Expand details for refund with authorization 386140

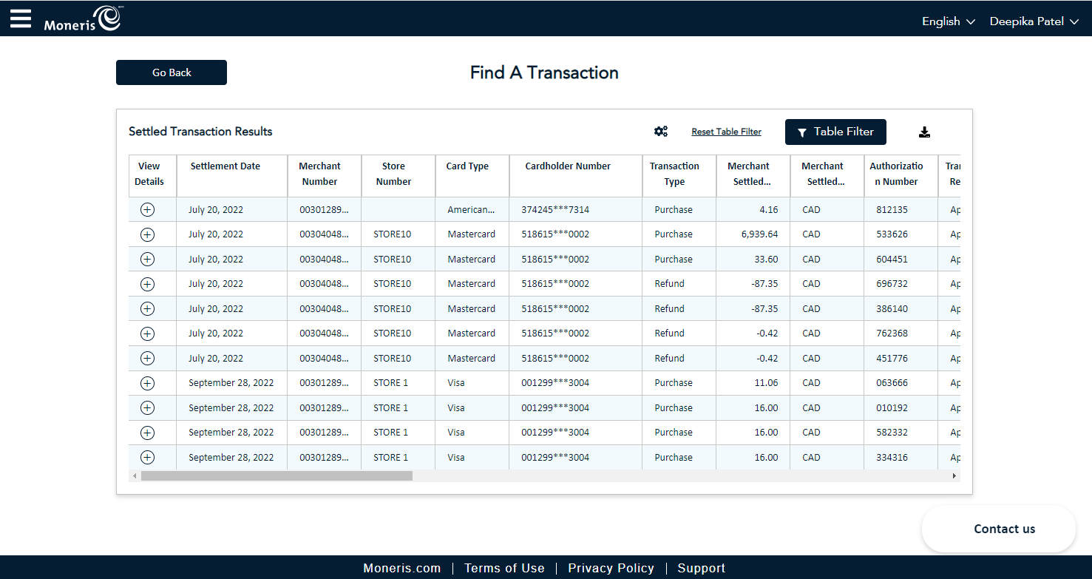coord(147,308)
